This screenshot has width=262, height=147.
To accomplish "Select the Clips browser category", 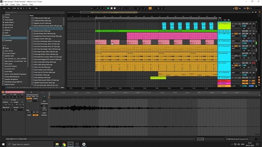I will pyautogui.click(x=7, y=33).
